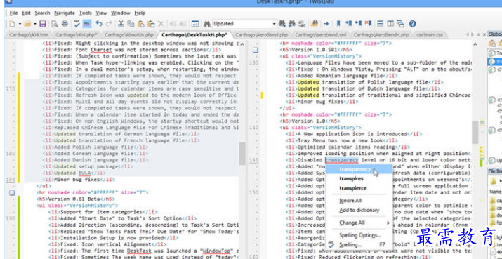Cut selection using the scissors icon
Image resolution: width=502 pixels, height=259 pixels.
(121, 24)
